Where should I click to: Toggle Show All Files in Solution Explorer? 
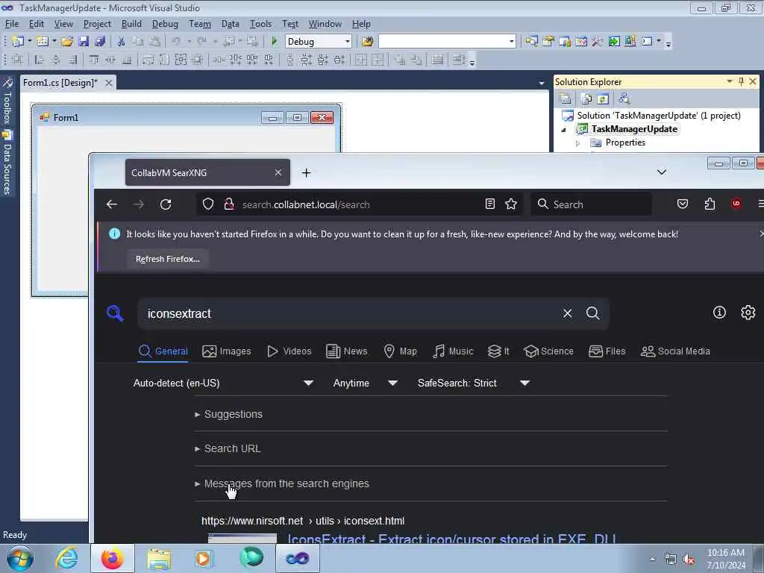[586, 99]
